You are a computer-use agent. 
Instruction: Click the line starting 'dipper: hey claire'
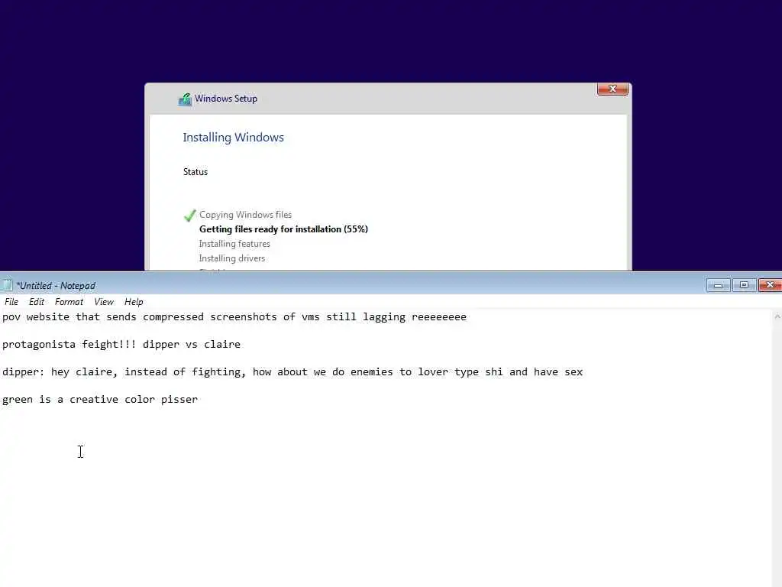point(292,372)
